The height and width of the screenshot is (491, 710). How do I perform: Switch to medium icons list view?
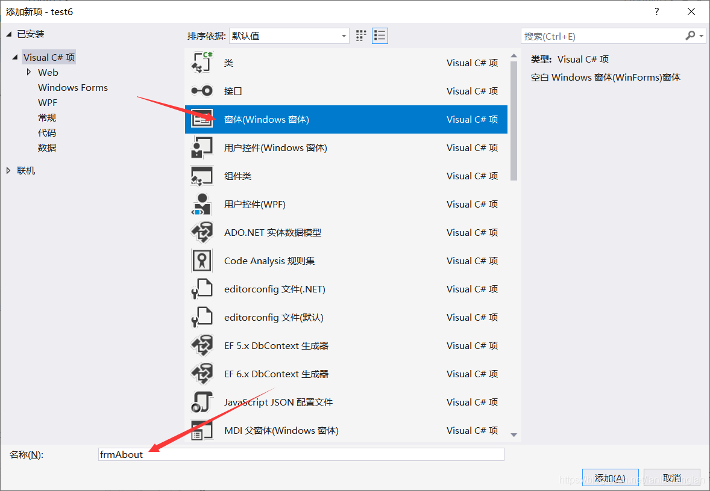380,36
